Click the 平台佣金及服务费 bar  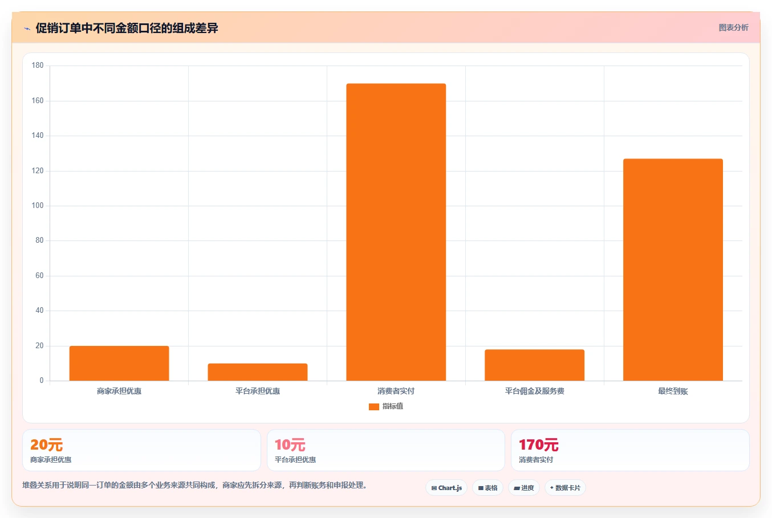pos(535,365)
